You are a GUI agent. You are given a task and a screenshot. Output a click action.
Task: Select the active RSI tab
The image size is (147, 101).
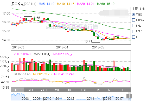(17, 90)
